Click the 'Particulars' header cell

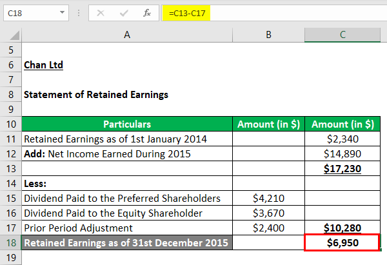click(127, 124)
